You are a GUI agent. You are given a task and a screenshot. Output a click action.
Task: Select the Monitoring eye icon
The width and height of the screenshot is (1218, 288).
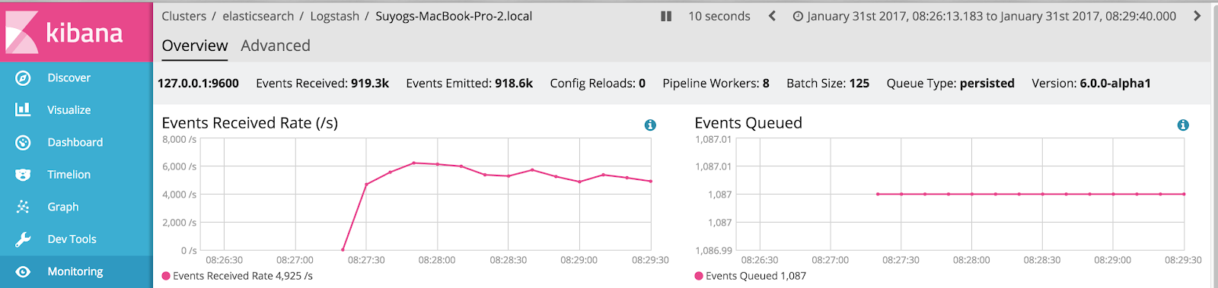pyautogui.click(x=23, y=271)
